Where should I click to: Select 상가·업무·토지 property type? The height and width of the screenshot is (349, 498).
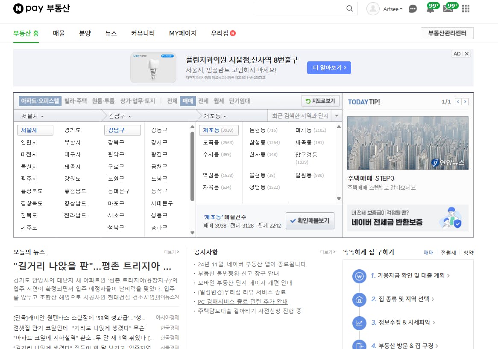(138, 101)
